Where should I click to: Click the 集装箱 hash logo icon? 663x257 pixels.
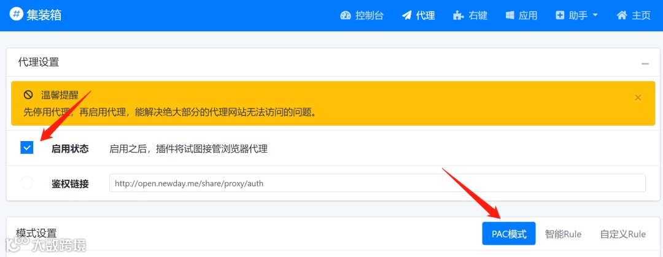click(x=16, y=14)
